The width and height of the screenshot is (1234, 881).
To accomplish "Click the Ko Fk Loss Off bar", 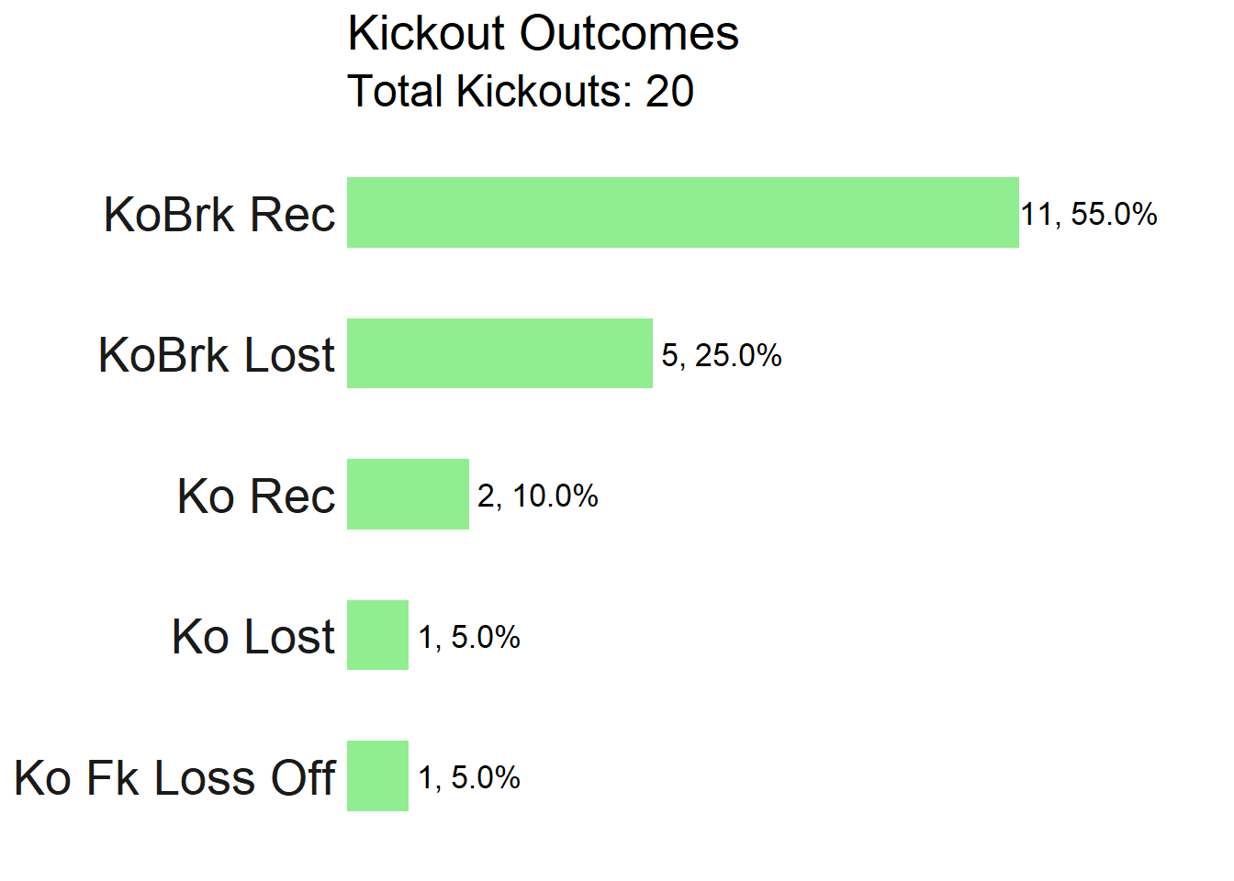I will (x=377, y=776).
